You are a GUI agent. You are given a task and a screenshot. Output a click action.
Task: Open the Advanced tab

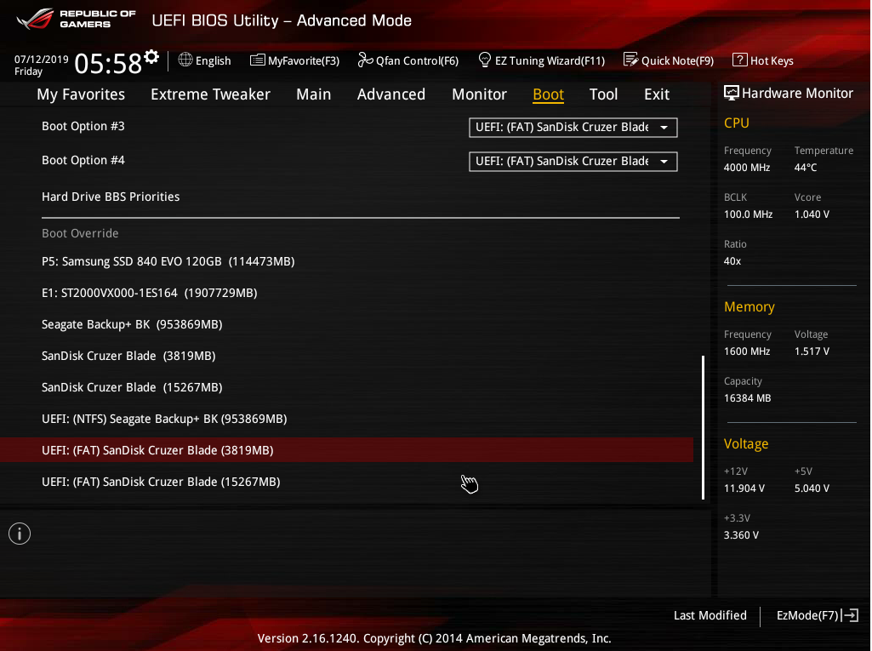click(x=390, y=94)
